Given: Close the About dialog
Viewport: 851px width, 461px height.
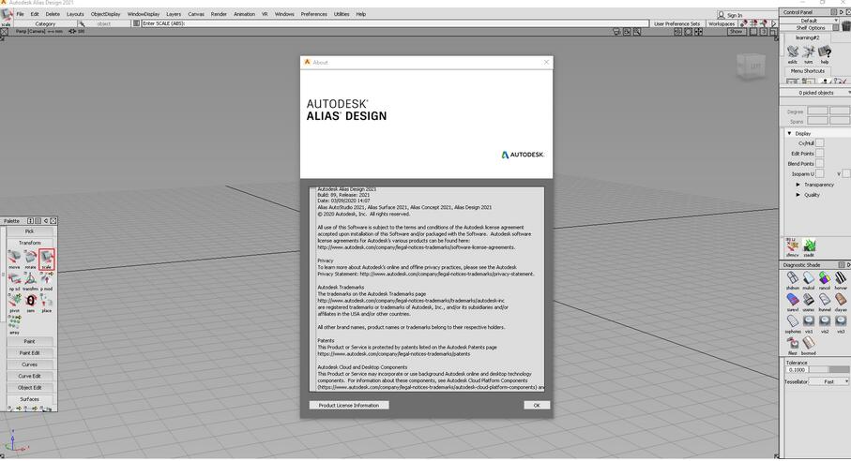Looking at the screenshot, I should [x=546, y=62].
